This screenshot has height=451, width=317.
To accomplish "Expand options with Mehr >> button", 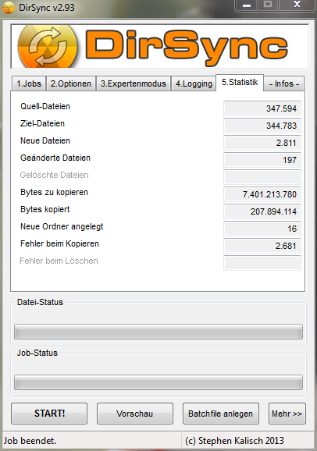I will pos(287,414).
